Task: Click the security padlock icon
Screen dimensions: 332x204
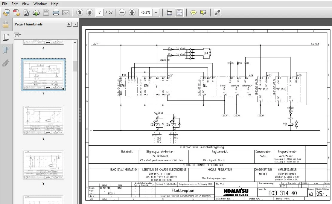Action: click(x=6, y=25)
